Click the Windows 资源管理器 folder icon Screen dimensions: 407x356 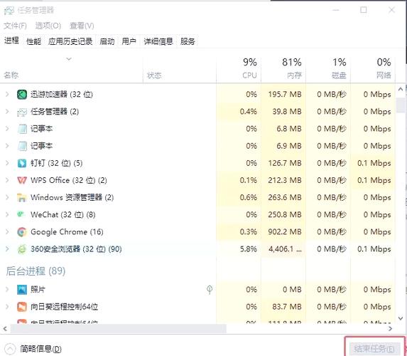pos(22,197)
